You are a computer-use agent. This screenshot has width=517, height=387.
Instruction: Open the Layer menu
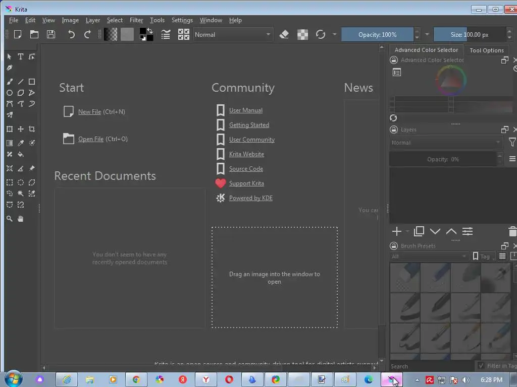[93, 20]
